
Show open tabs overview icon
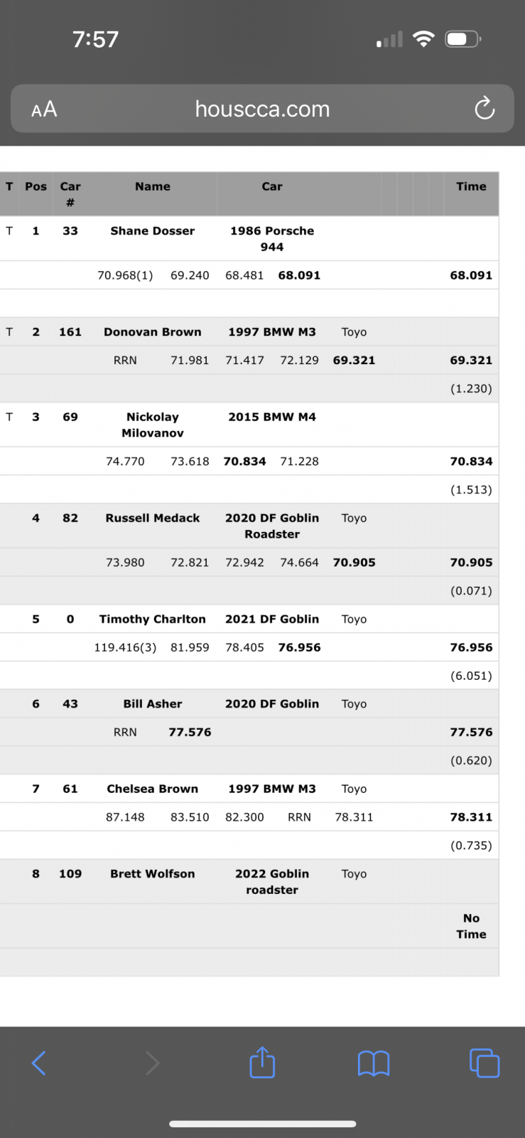[x=485, y=1063]
